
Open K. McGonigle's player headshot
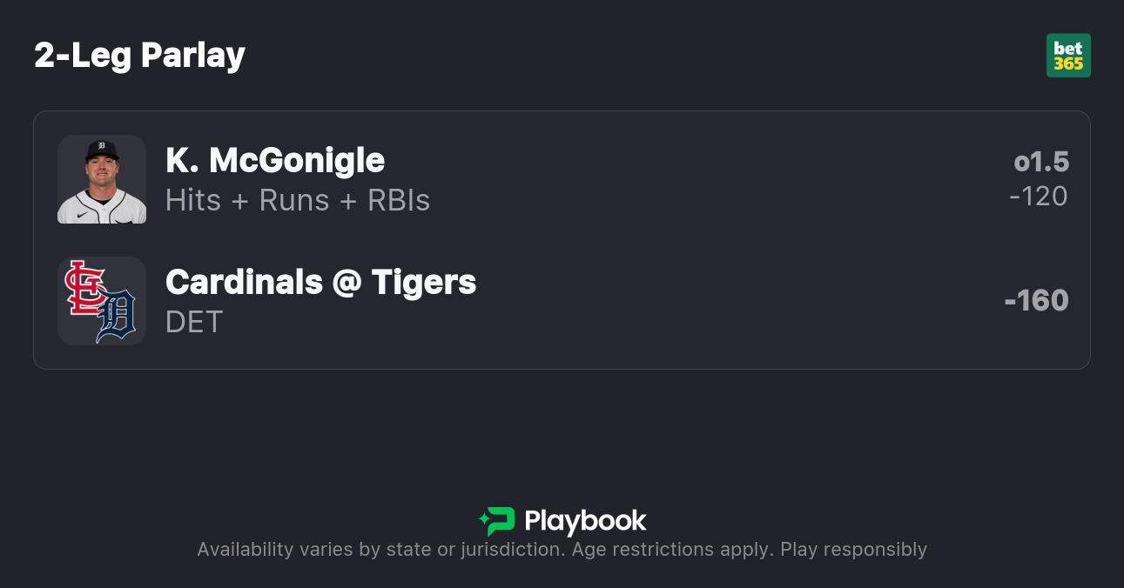pos(102,179)
